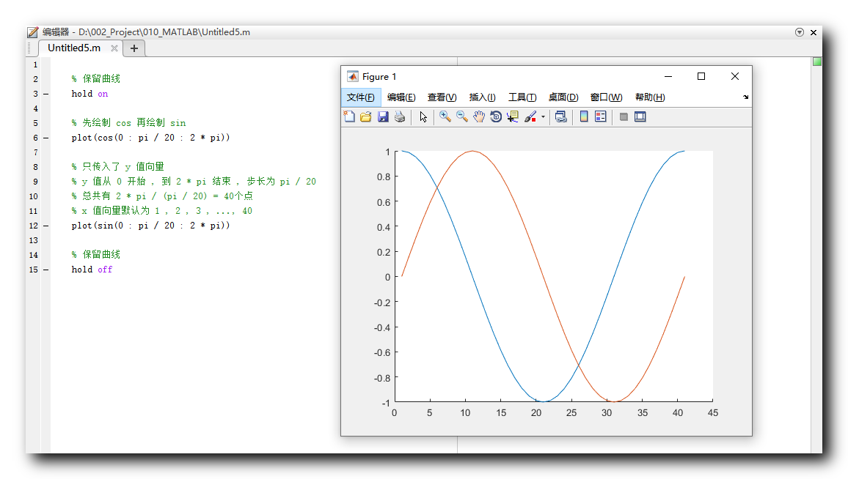Close the editor panel
Viewport: 848px width, 479px height.
coord(814,32)
